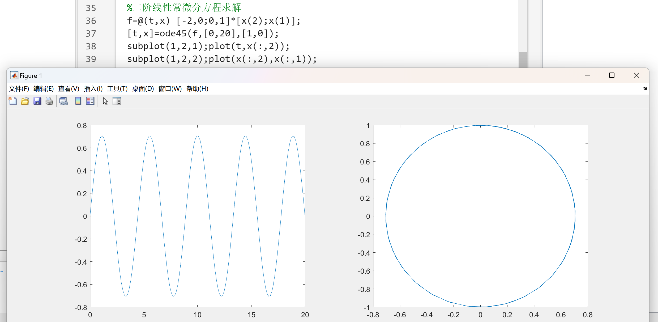658x322 pixels.
Task: Click the sine wave plot in the left axes
Action: (x=198, y=216)
